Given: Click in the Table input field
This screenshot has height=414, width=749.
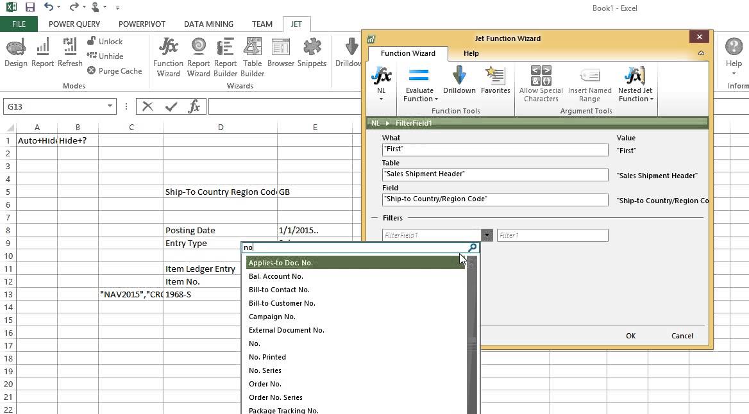Looking at the screenshot, I should click(495, 175).
